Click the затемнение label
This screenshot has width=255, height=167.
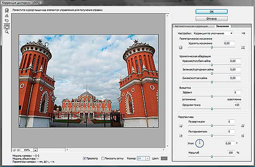click(189, 99)
